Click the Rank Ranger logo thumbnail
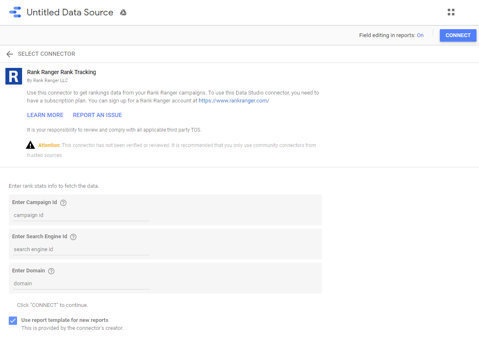 [14, 76]
